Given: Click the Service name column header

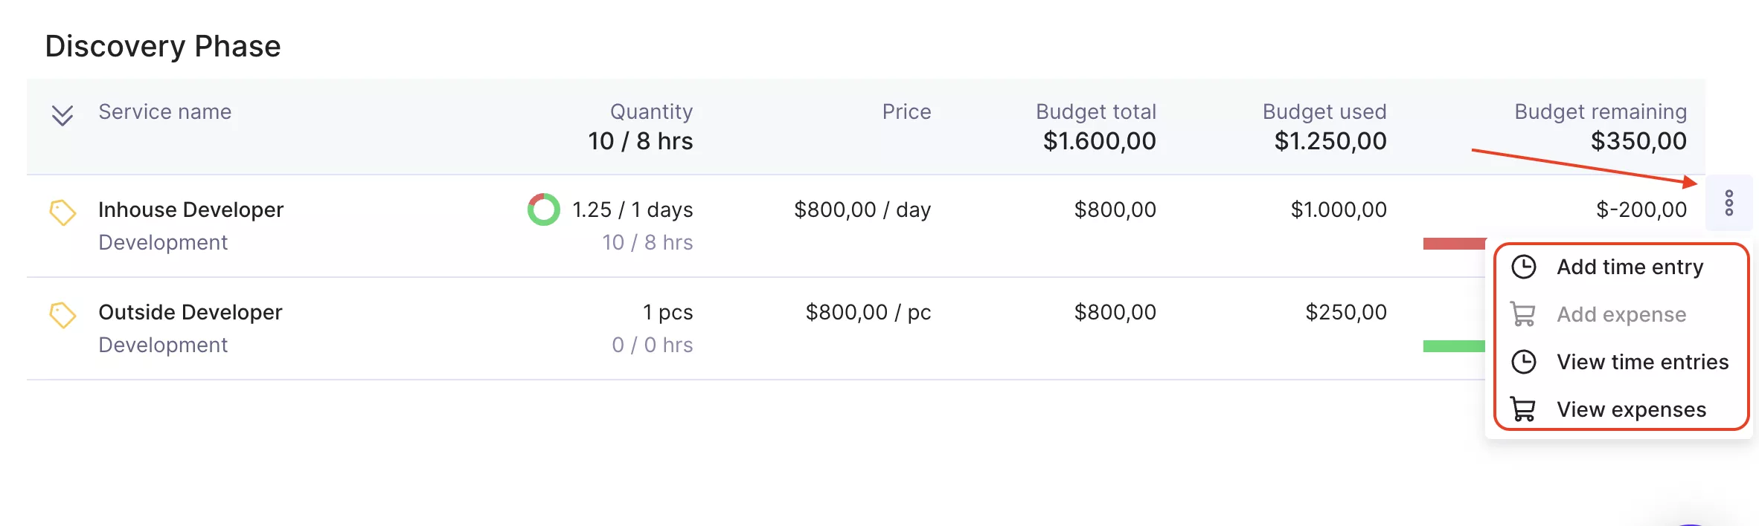Looking at the screenshot, I should 165,111.
